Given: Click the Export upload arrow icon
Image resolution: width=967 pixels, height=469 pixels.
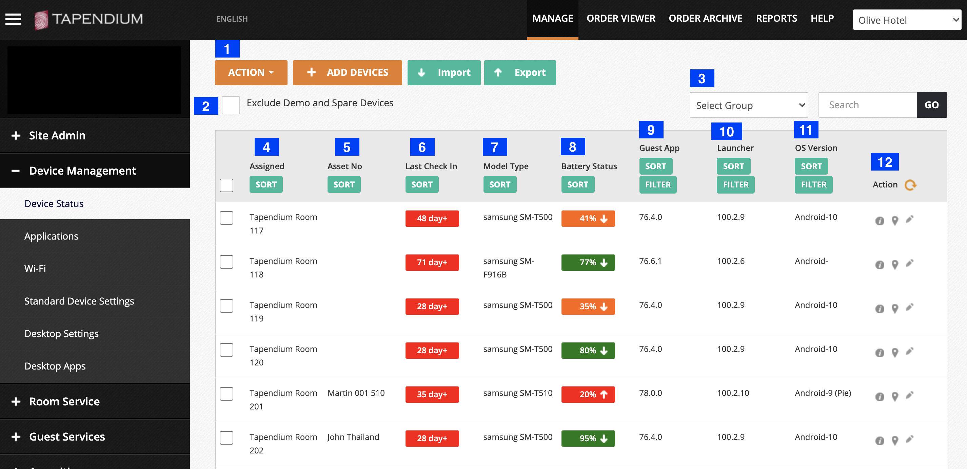Looking at the screenshot, I should pyautogui.click(x=498, y=73).
